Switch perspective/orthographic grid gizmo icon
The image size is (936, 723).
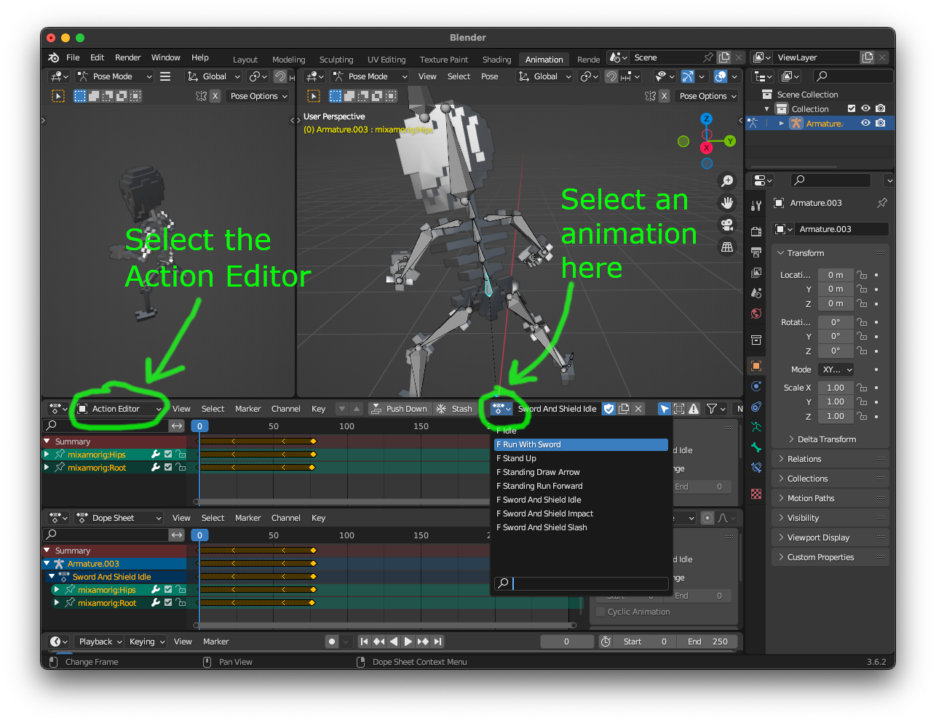coord(726,247)
